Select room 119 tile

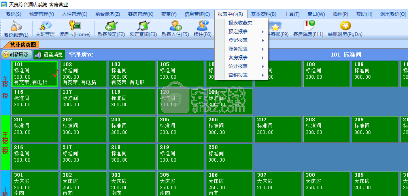coord(132,102)
